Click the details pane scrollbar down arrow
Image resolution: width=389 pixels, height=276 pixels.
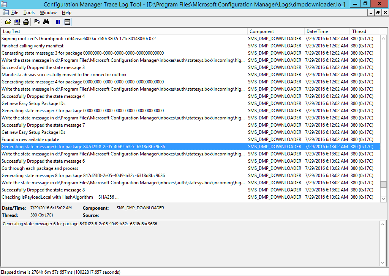383,263
